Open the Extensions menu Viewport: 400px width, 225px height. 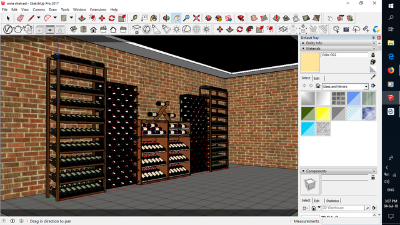click(x=98, y=10)
